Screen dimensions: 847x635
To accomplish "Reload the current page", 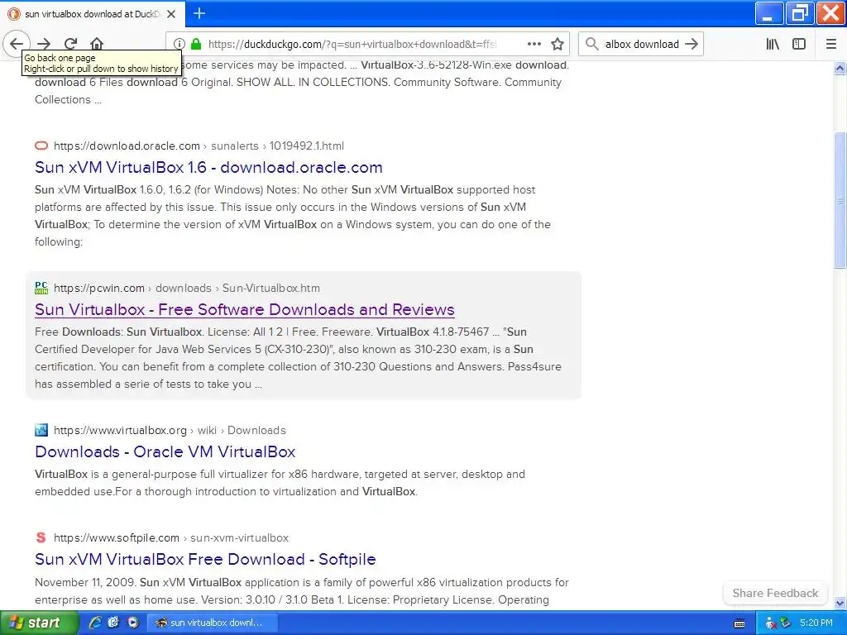I will tap(71, 44).
